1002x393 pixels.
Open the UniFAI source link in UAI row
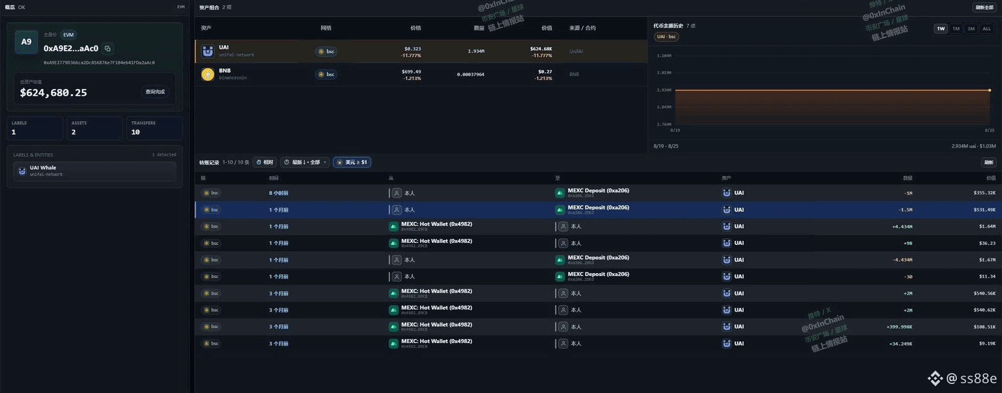click(576, 51)
